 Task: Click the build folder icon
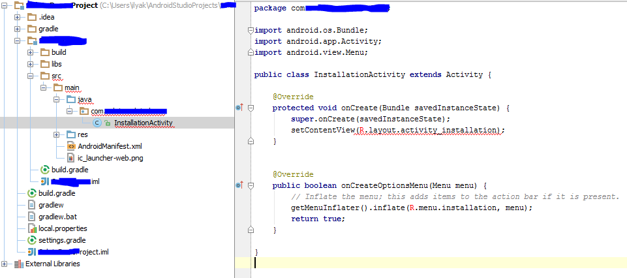click(x=45, y=52)
